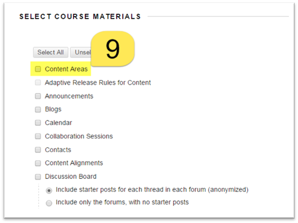Check the Content Areas checkbox
This screenshot has width=298, height=223.
pyautogui.click(x=38, y=69)
